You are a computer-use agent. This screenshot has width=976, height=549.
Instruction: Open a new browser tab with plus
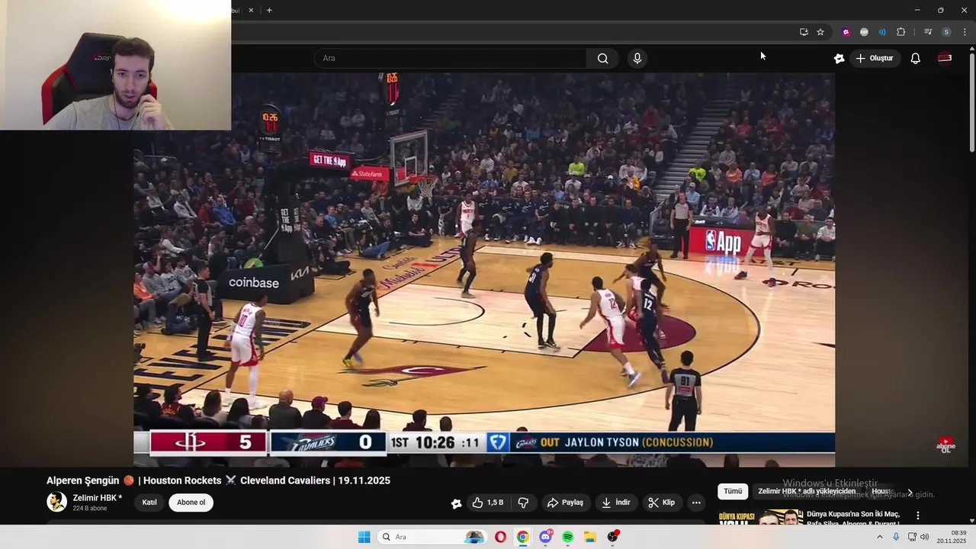click(x=269, y=10)
